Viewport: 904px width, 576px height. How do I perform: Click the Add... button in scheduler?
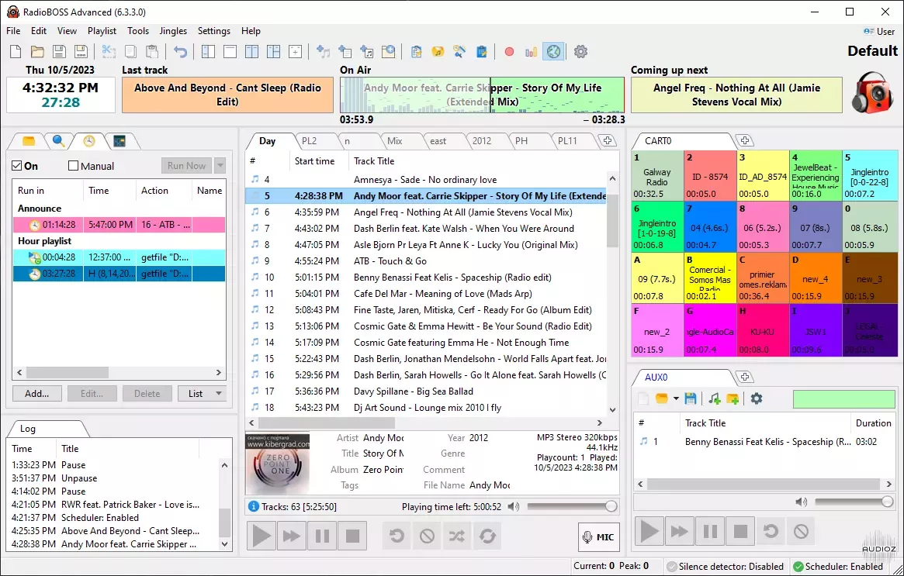(36, 394)
